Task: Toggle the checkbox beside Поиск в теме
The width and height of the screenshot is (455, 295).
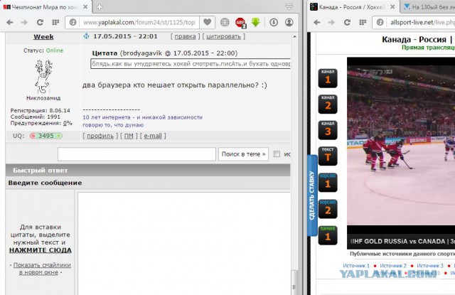Action: coord(277,154)
